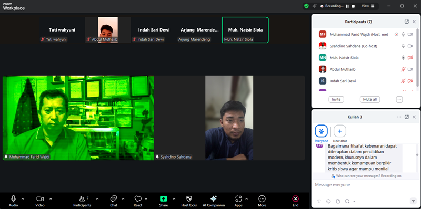421x209 pixels.
Task: Click Indah Sari Dewi's muted mic icon
Action: point(403,81)
